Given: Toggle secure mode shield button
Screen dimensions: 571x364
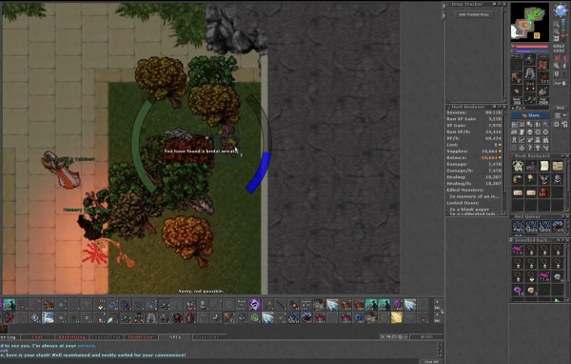Looking at the screenshot, I should [557, 74].
